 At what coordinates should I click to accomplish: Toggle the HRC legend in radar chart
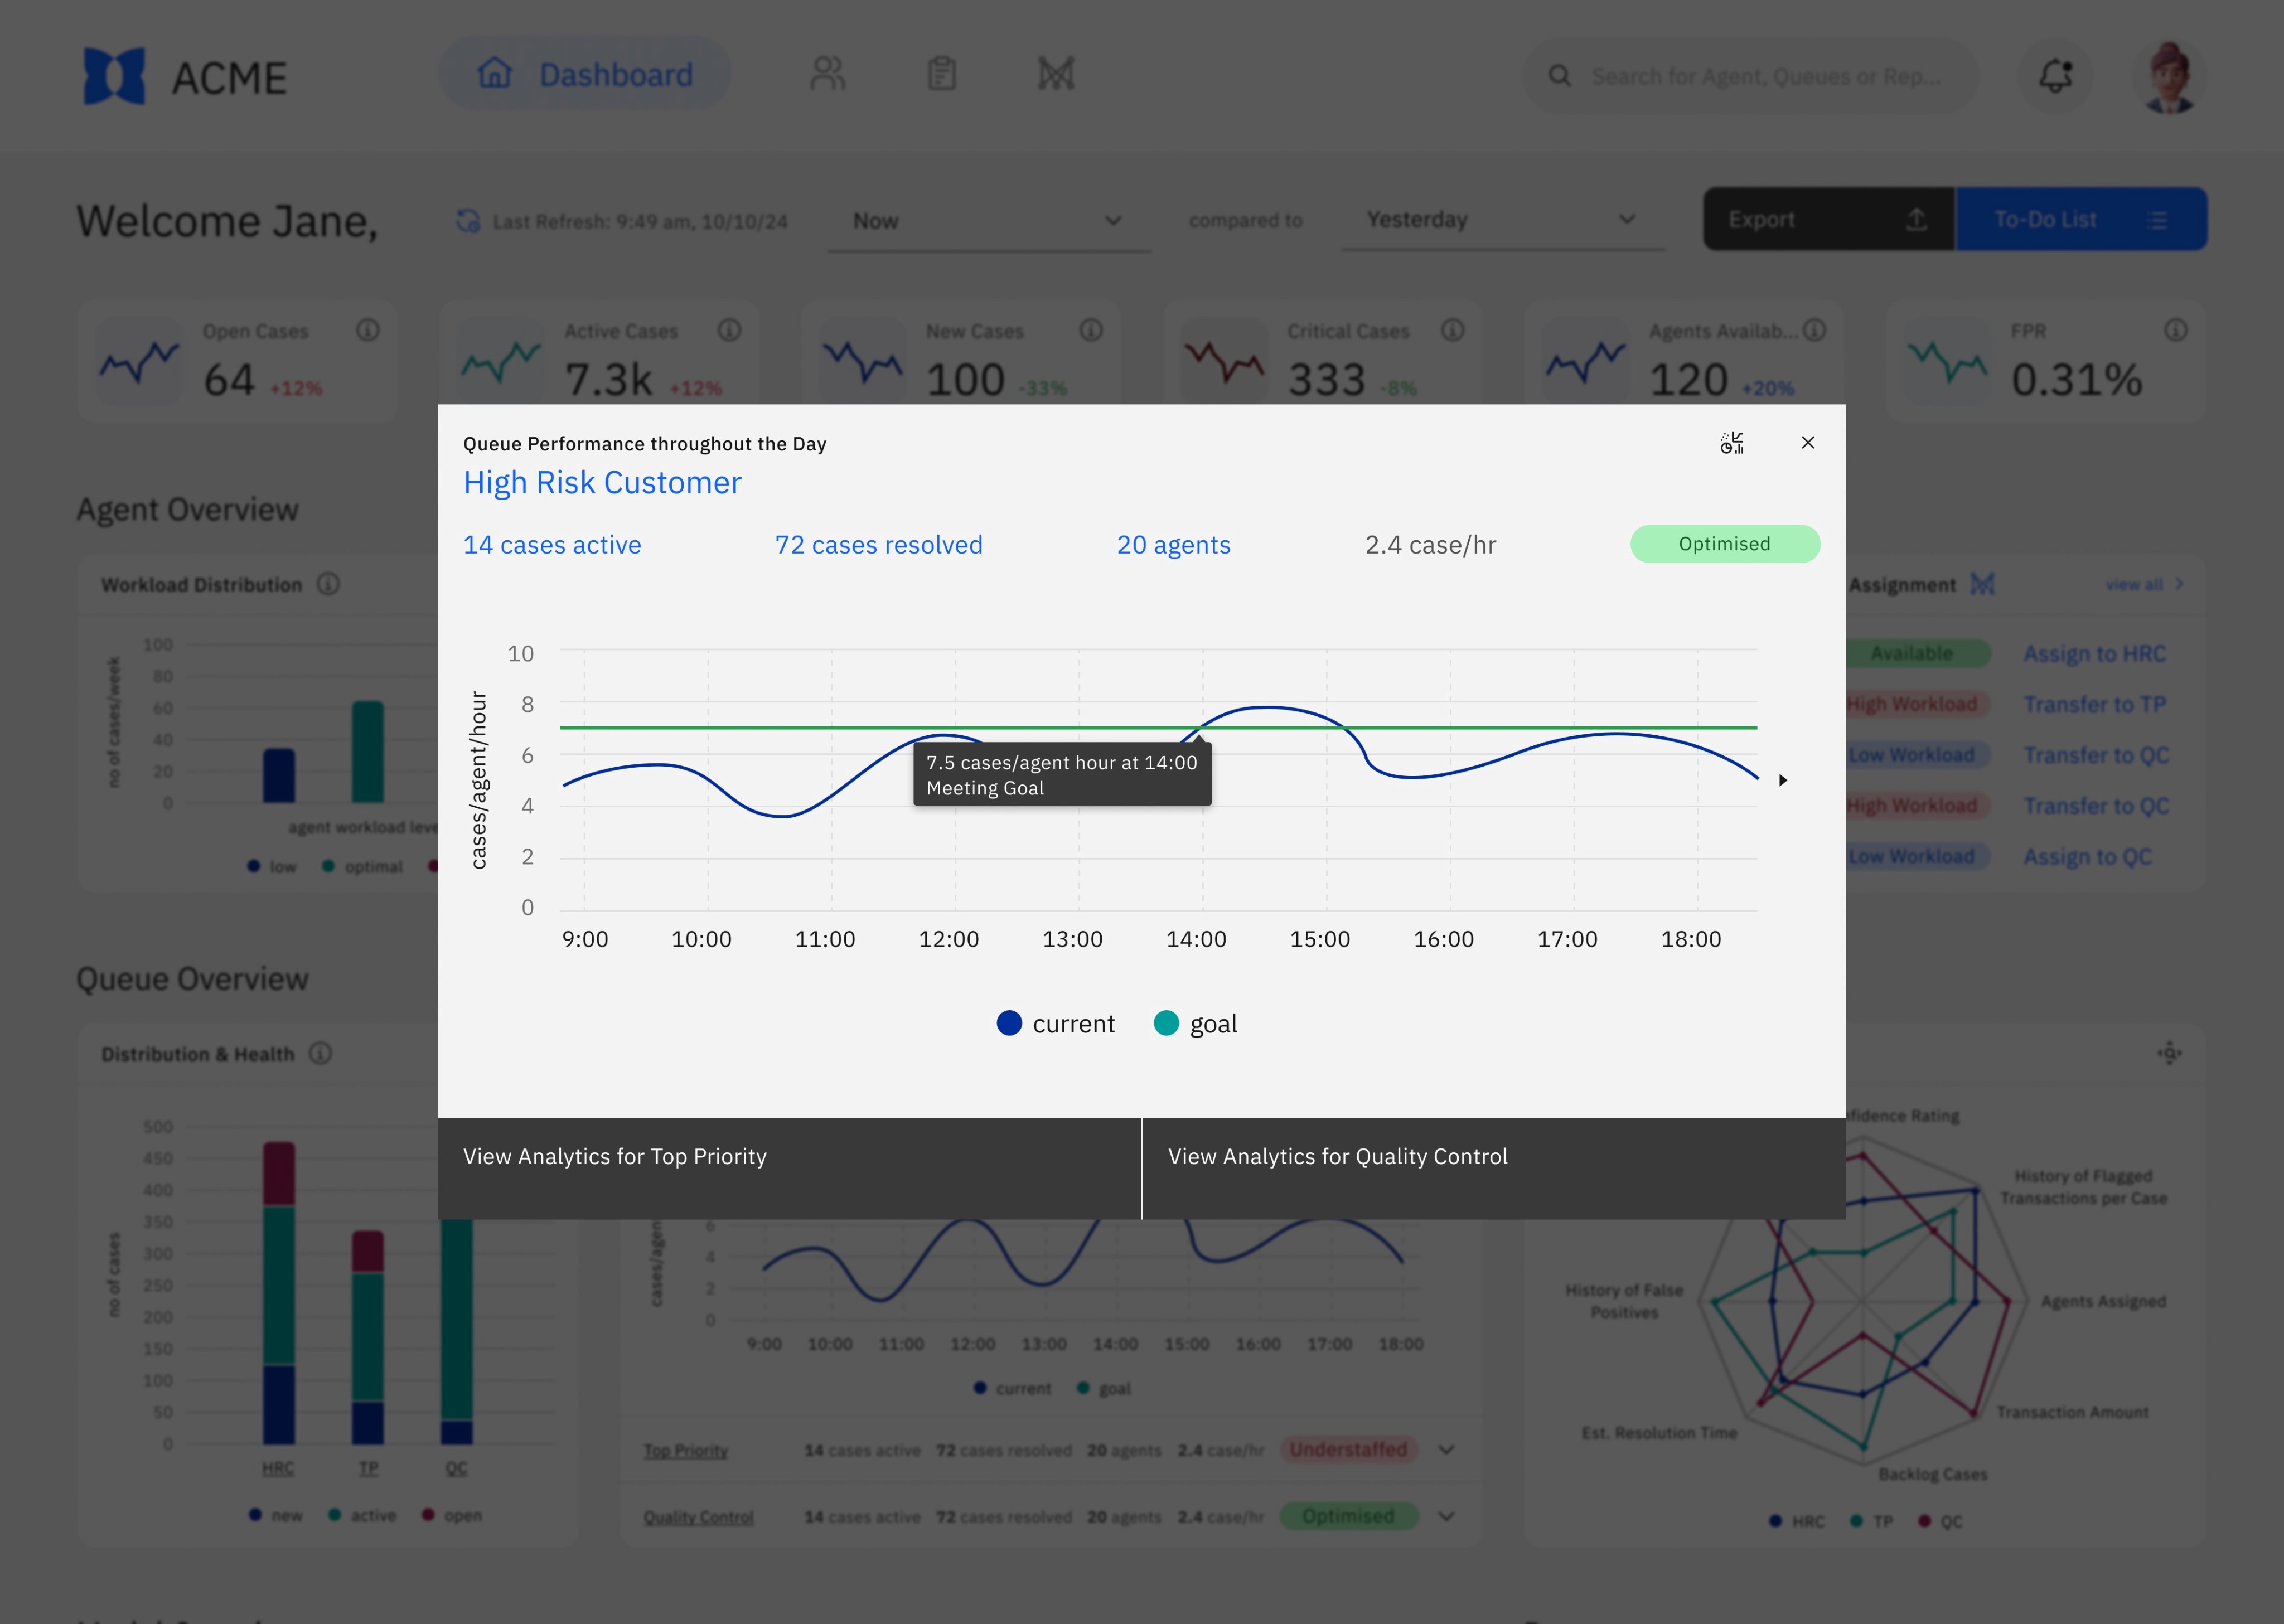tap(1797, 1521)
